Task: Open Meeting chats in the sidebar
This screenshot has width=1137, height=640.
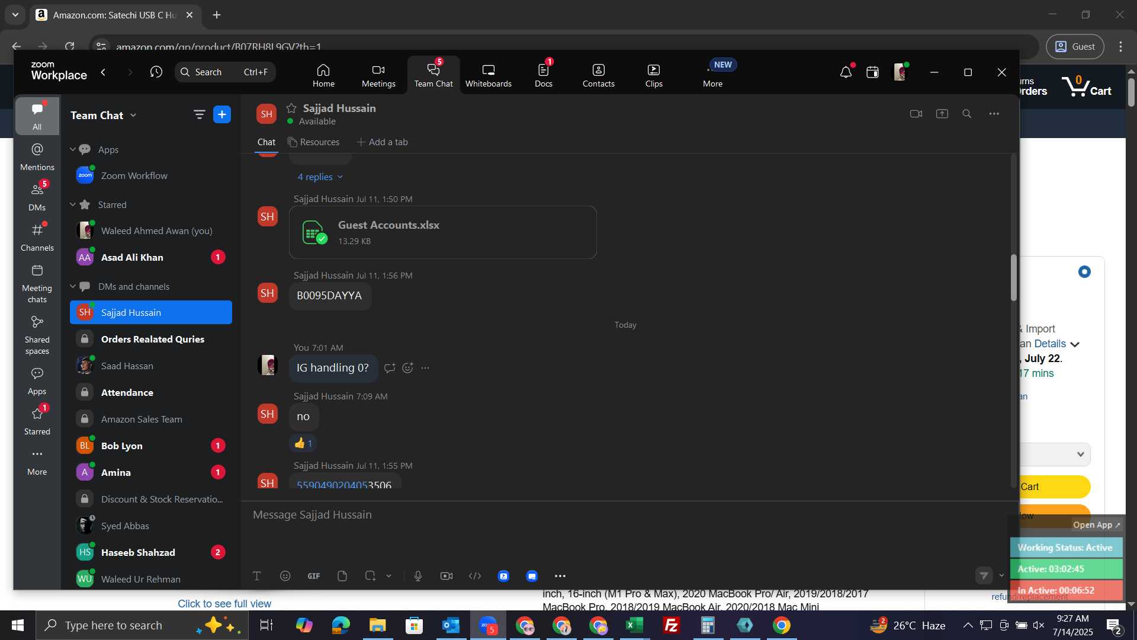Action: (37, 284)
